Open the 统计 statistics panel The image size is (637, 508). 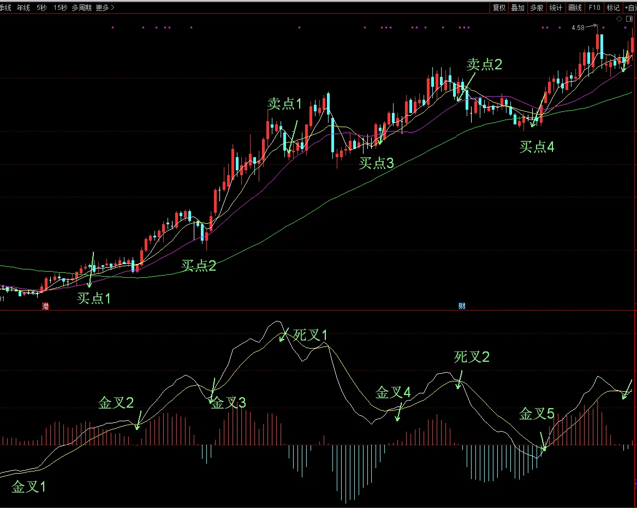pos(556,8)
